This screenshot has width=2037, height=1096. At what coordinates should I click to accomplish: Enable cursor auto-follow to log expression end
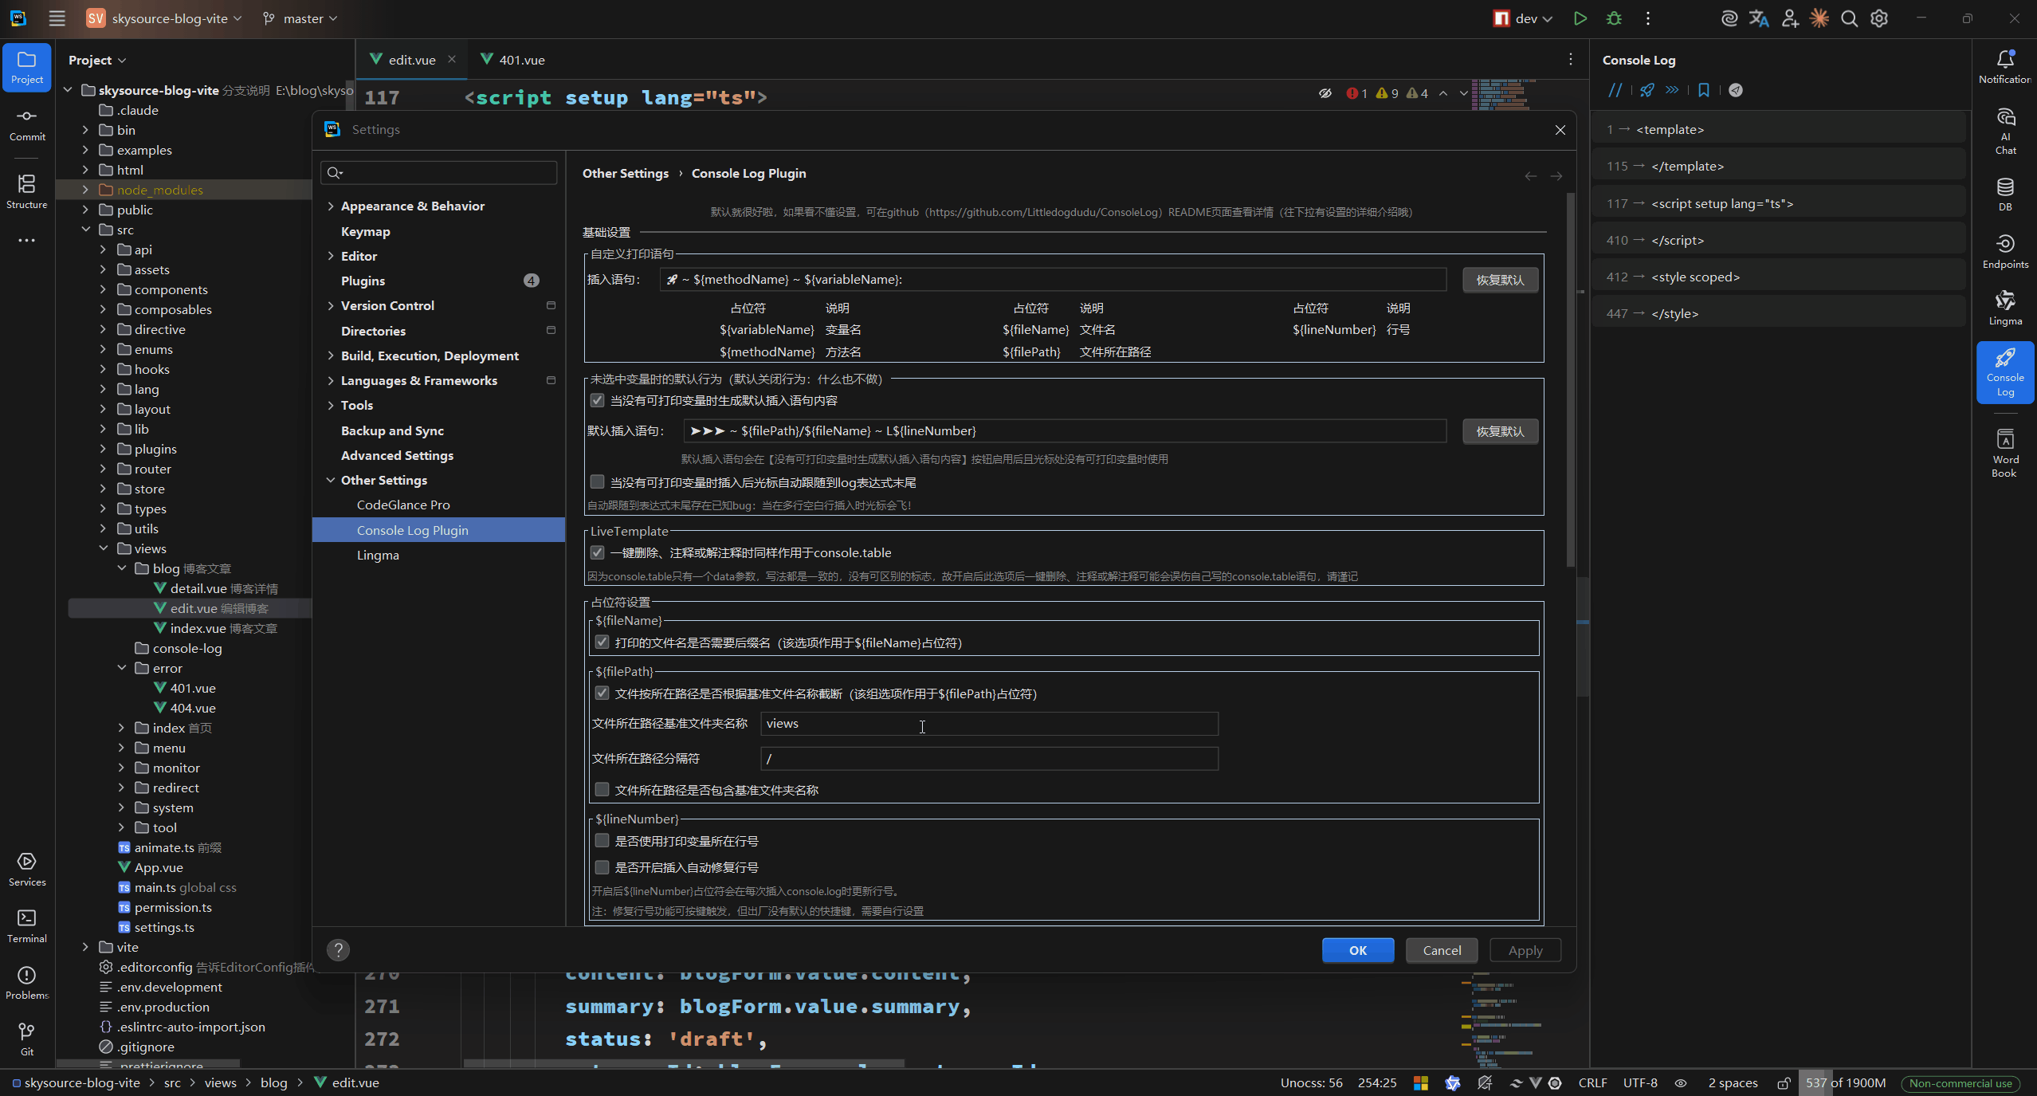pyautogui.click(x=597, y=481)
